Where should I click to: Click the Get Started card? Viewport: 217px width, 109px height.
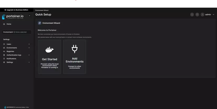(x=49, y=57)
